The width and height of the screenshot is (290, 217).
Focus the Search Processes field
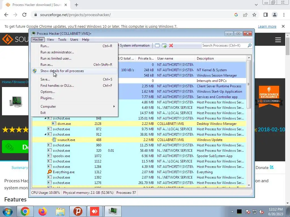pos(224,45)
